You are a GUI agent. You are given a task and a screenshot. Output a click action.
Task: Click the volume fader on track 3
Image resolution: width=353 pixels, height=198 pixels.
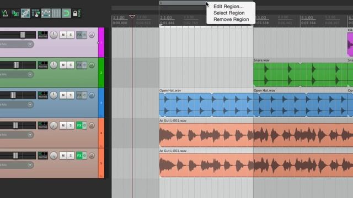tap(13, 95)
